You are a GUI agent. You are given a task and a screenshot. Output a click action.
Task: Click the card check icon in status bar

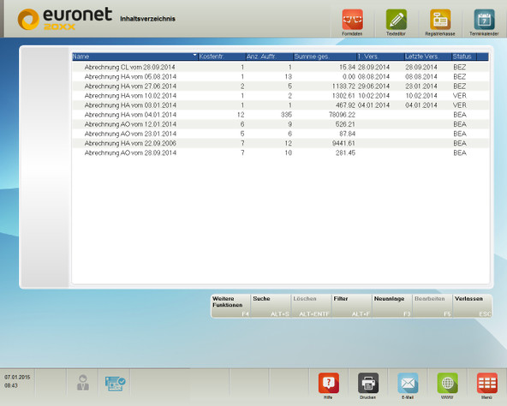115,383
